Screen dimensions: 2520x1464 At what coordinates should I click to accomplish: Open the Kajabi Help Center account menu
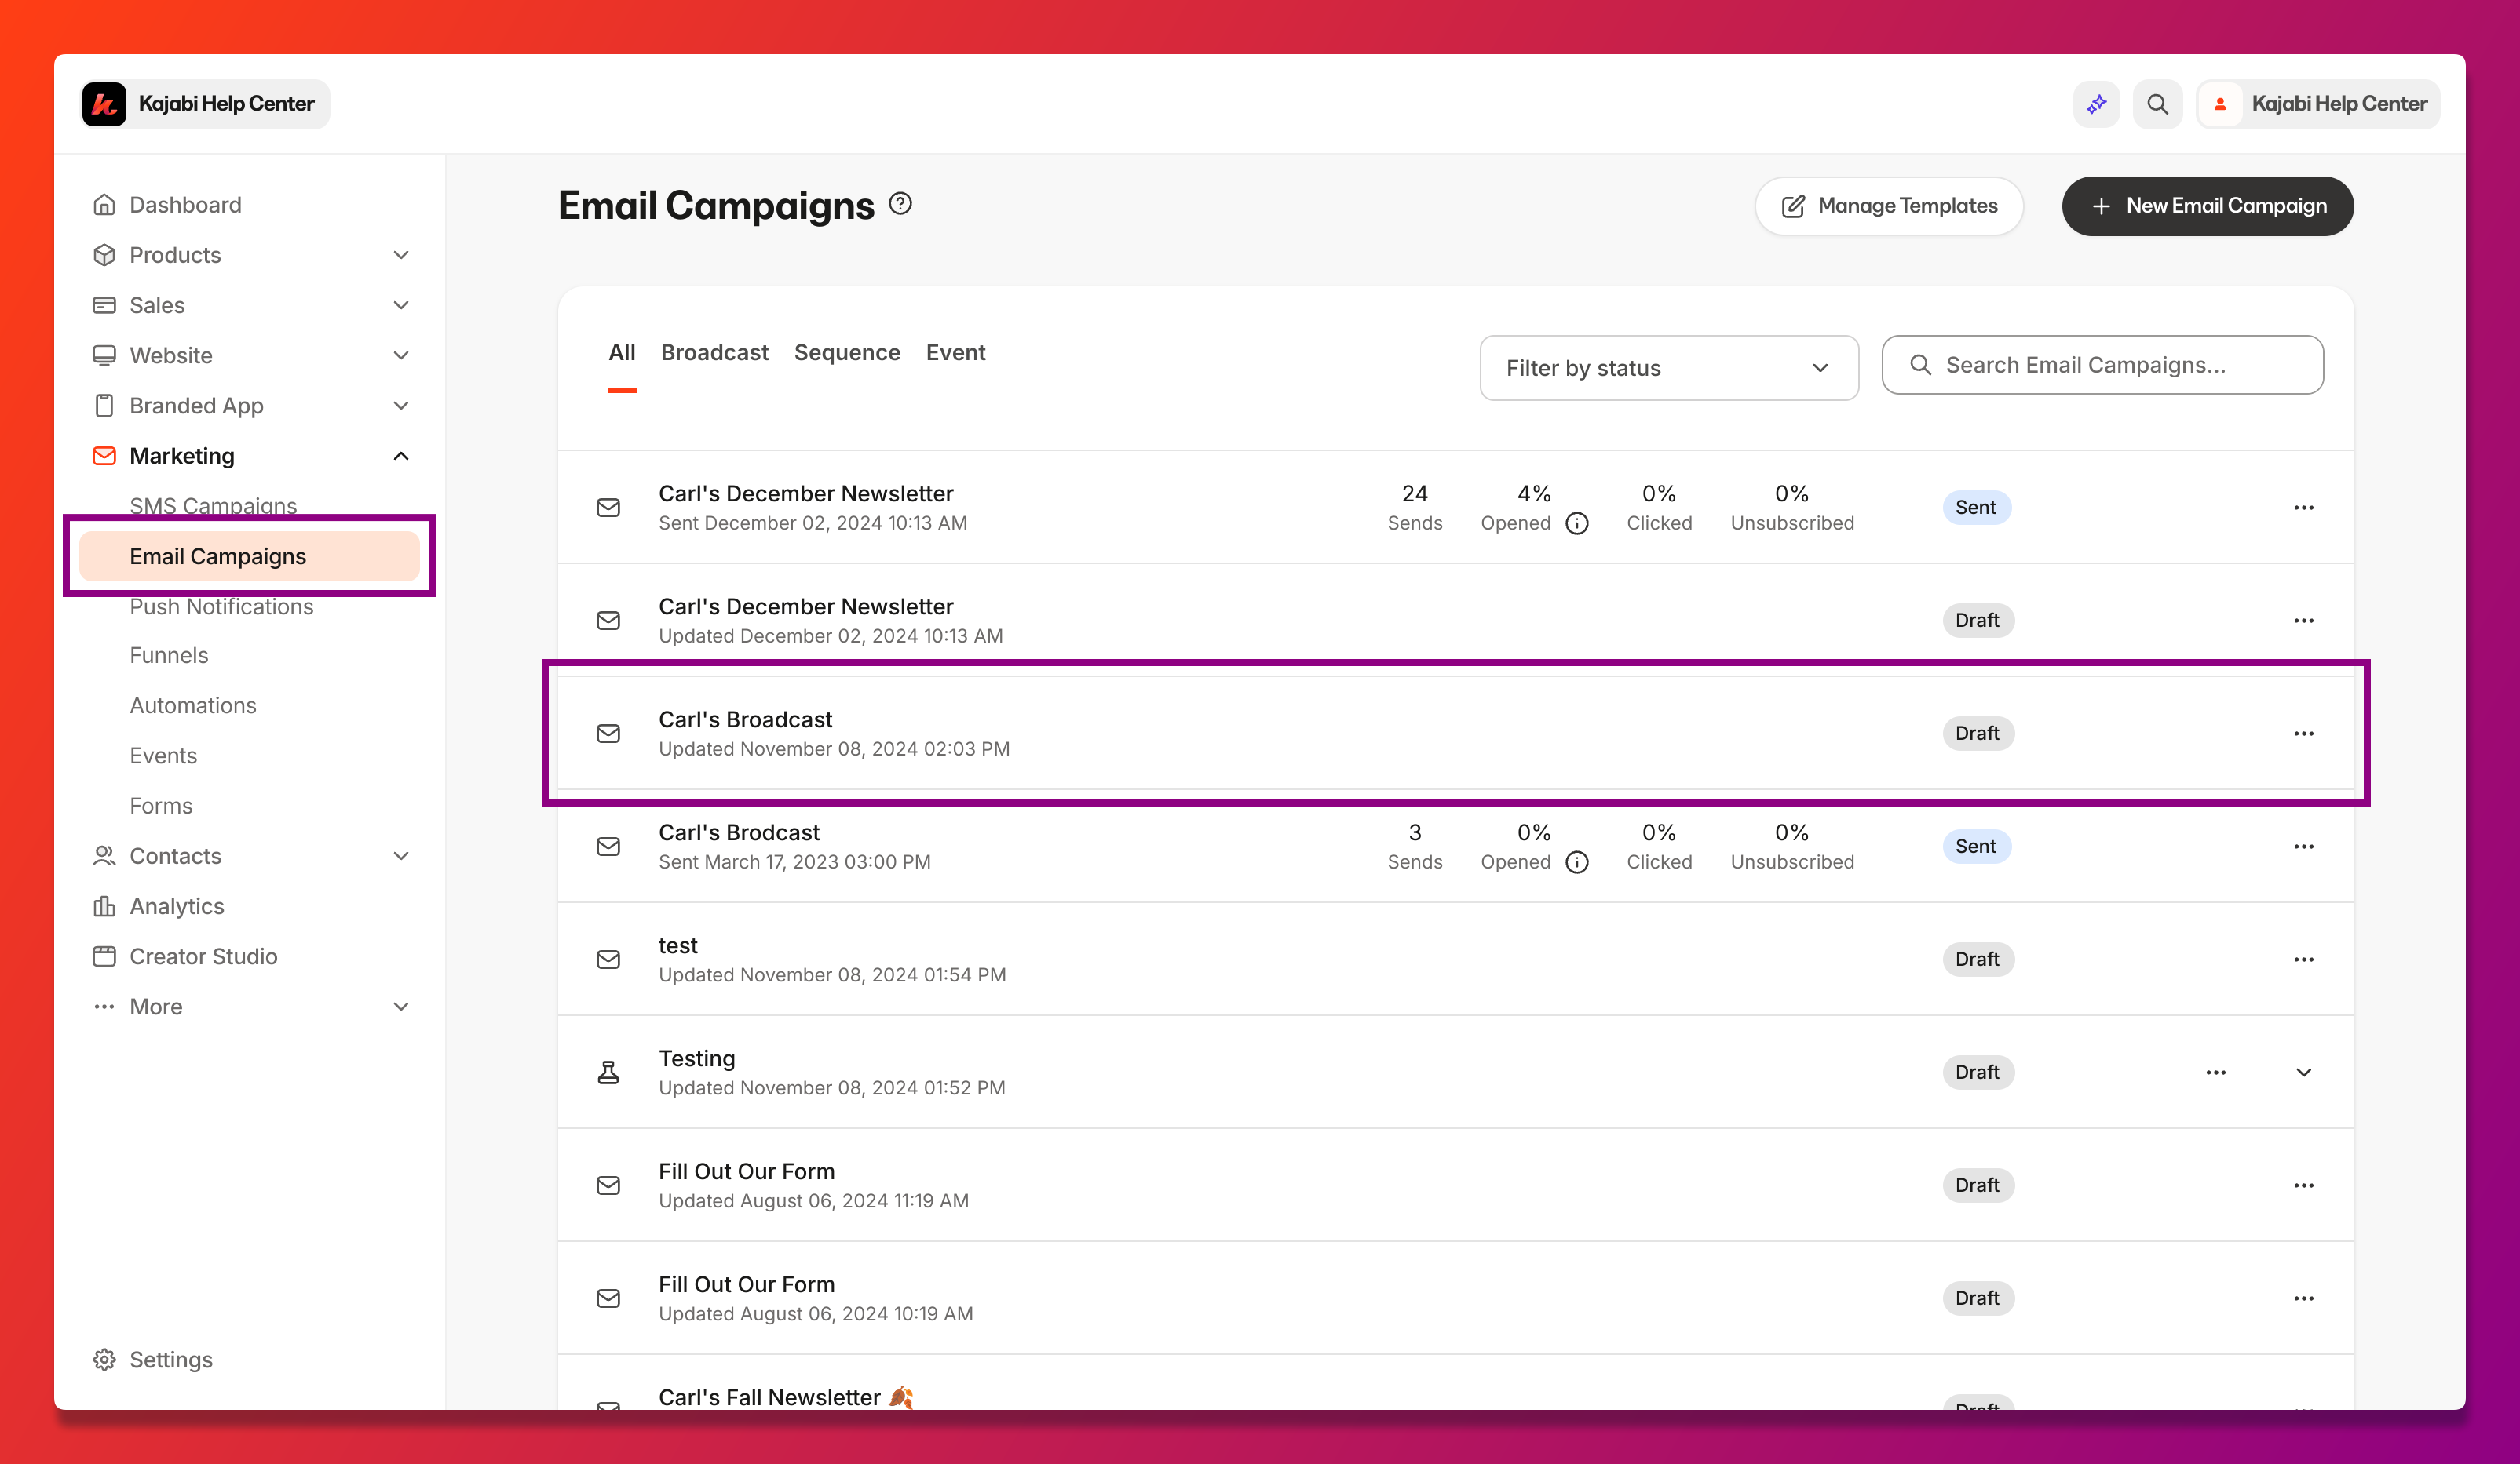tap(2317, 104)
